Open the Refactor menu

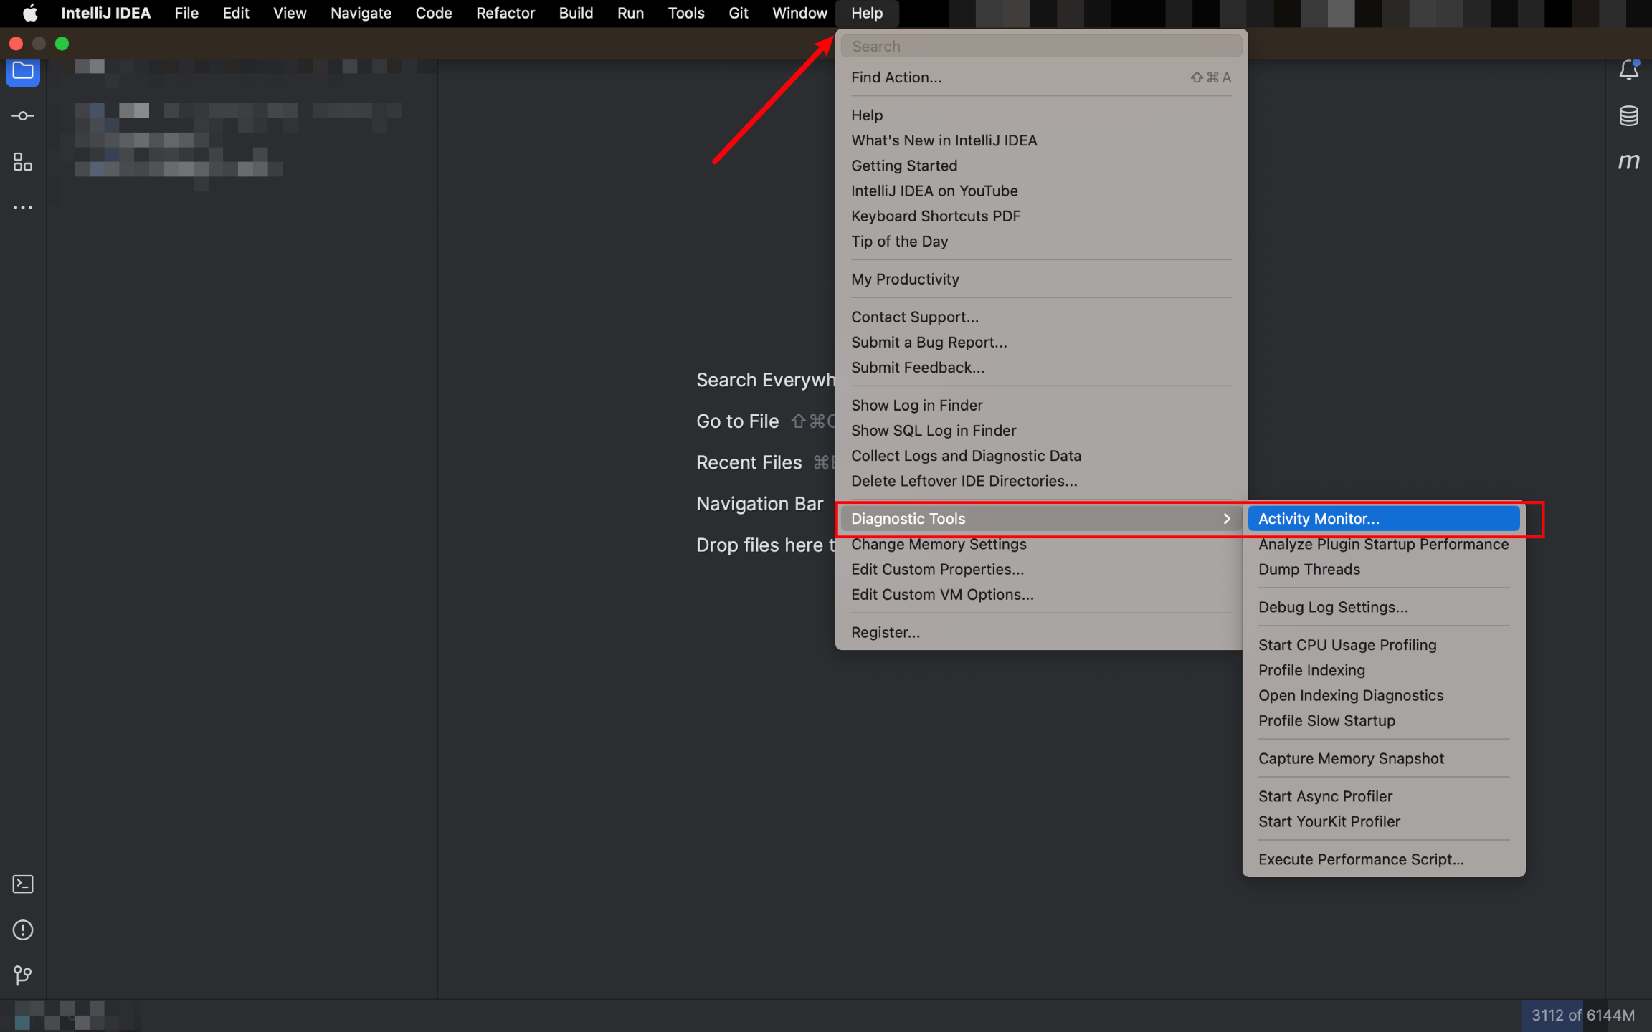(x=505, y=13)
